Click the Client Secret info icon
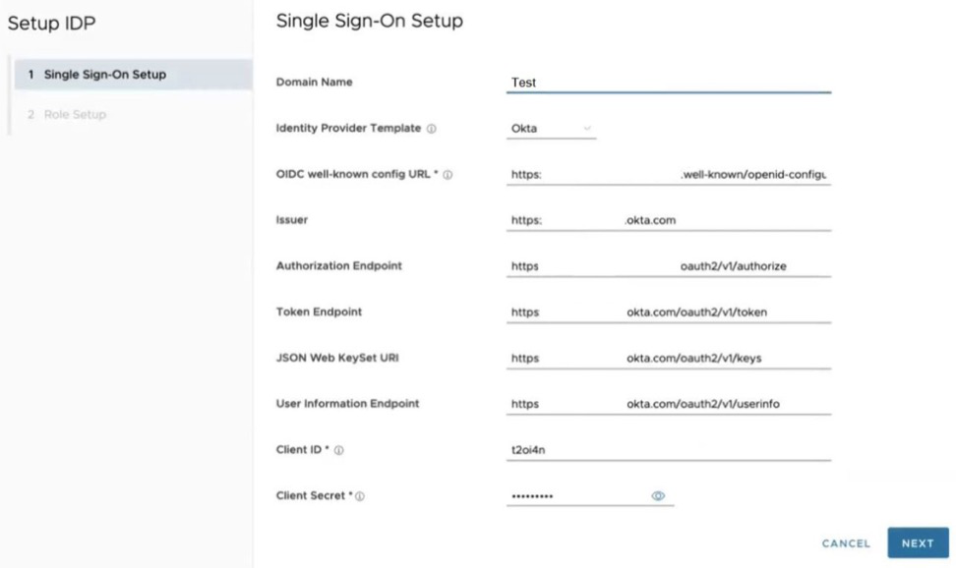This screenshot has width=956, height=568. pos(360,496)
